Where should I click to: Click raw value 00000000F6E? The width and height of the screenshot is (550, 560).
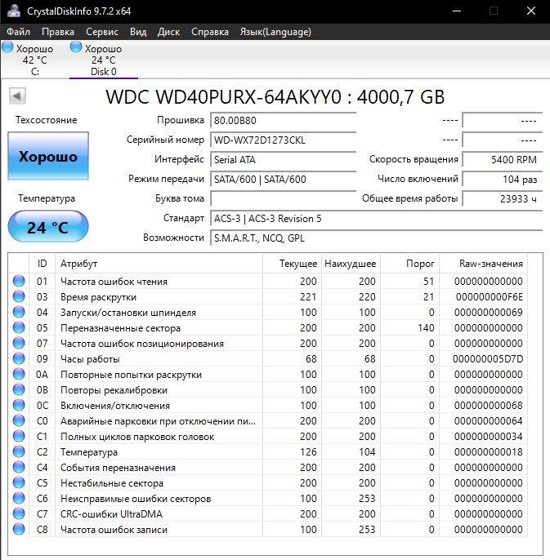point(490,297)
